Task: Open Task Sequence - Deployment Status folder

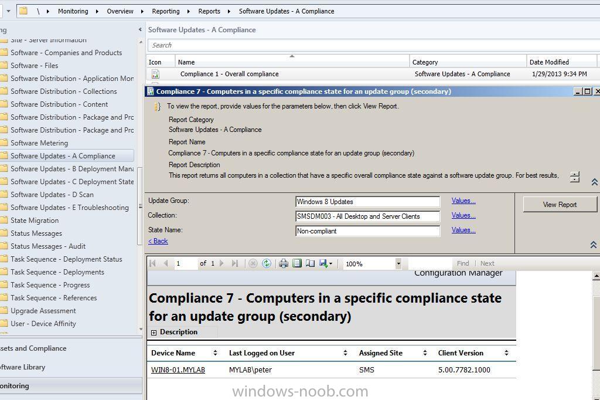Action: (66, 259)
